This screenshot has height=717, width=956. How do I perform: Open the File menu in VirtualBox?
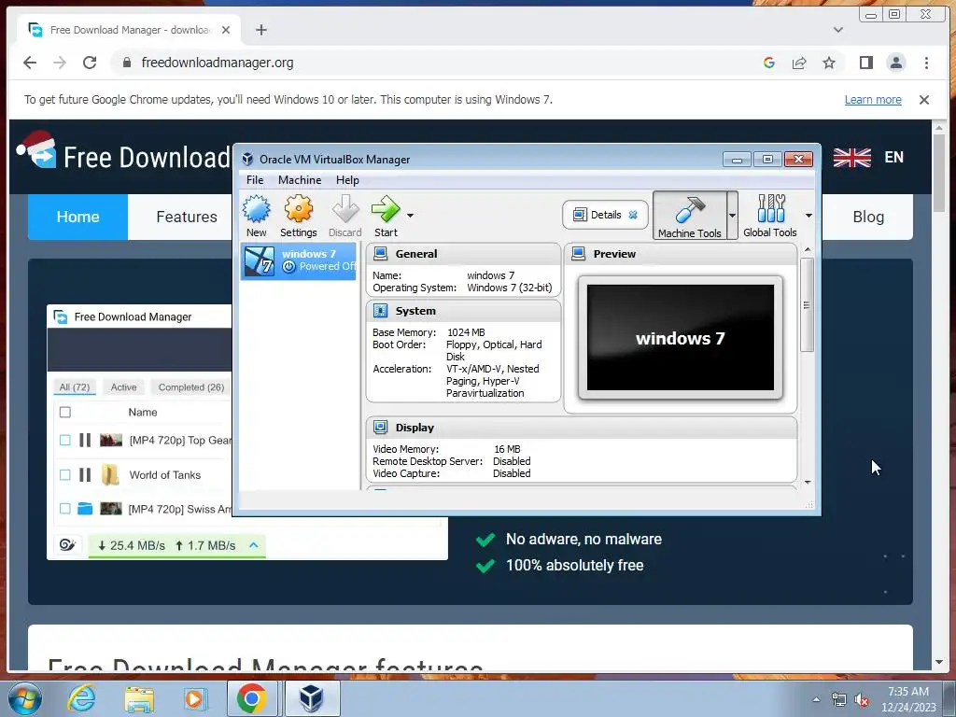(x=255, y=180)
